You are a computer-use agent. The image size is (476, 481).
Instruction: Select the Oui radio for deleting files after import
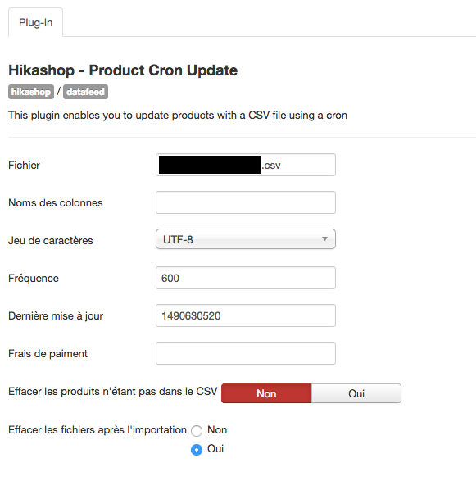(197, 450)
